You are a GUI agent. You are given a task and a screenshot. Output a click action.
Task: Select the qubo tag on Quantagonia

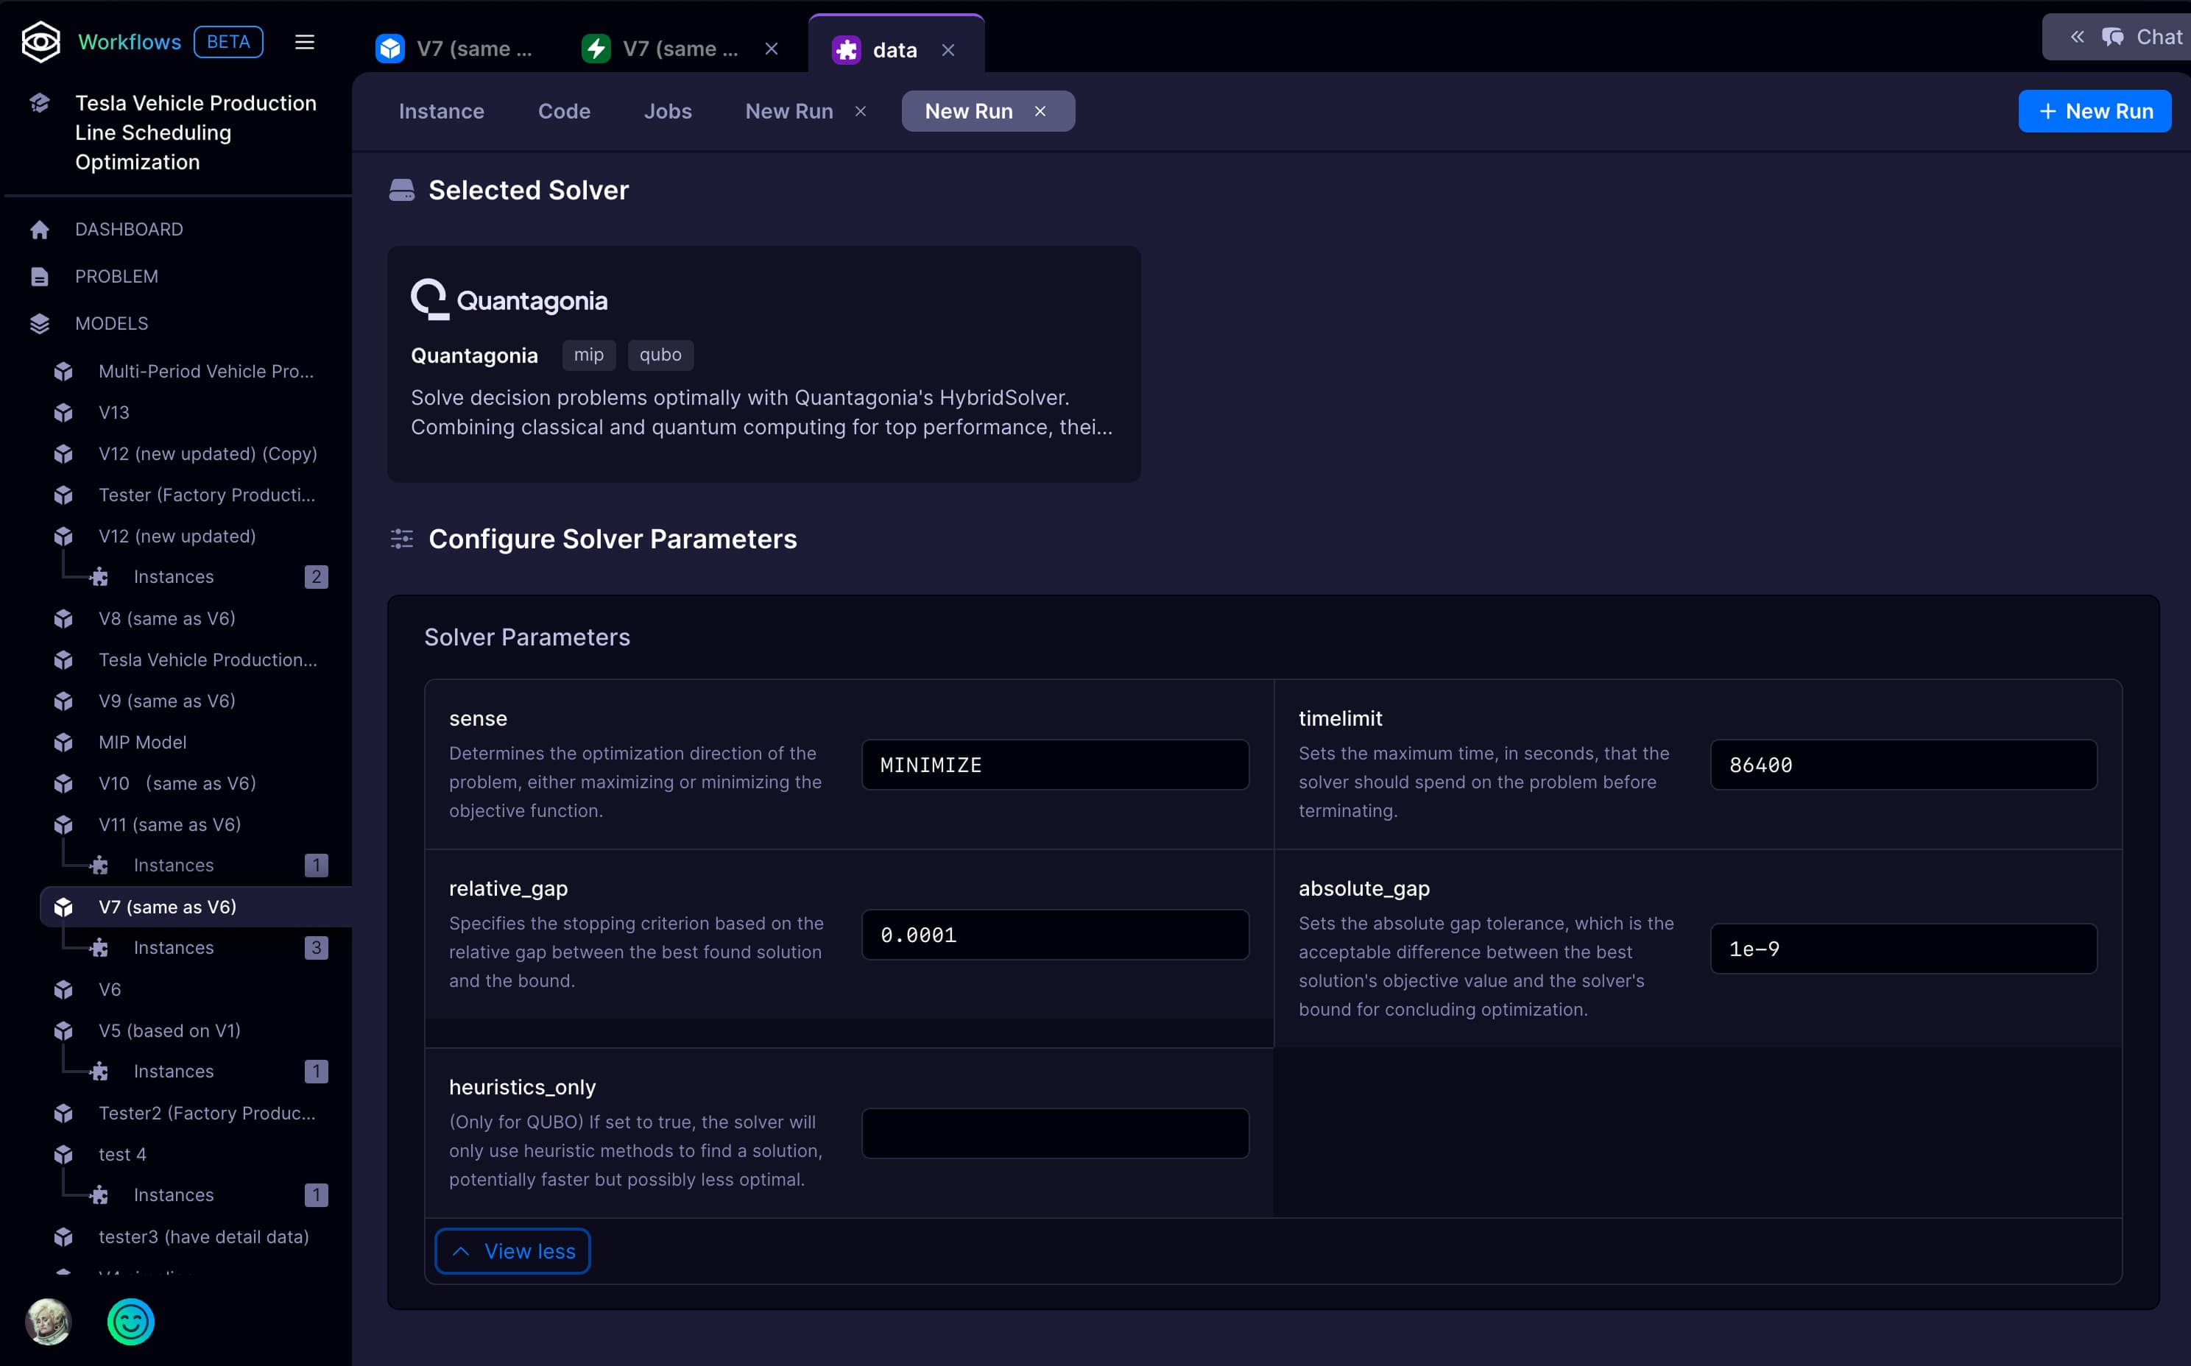coord(660,355)
